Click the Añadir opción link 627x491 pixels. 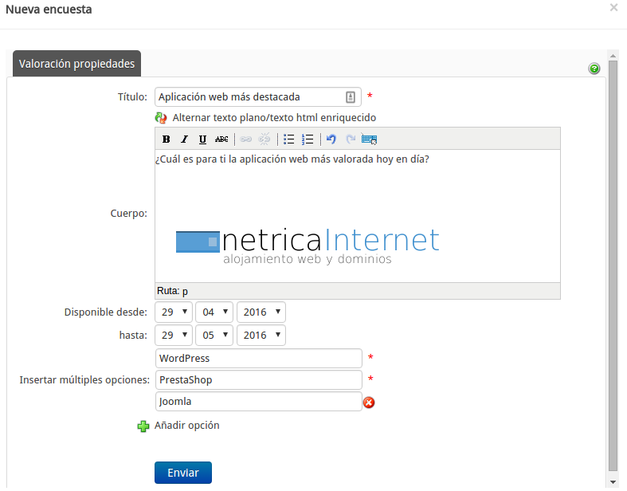point(186,426)
